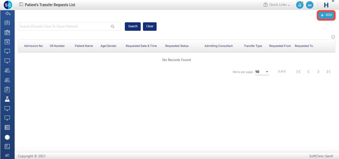
Task: Open the laboratory flask sidebar icon
Action: pos(7,99)
